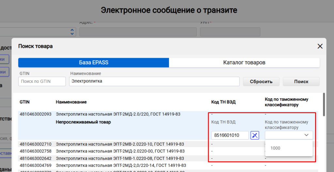This screenshot has width=334, height=172.
Task: Click the УНП input field
Action: (x=230, y=32)
